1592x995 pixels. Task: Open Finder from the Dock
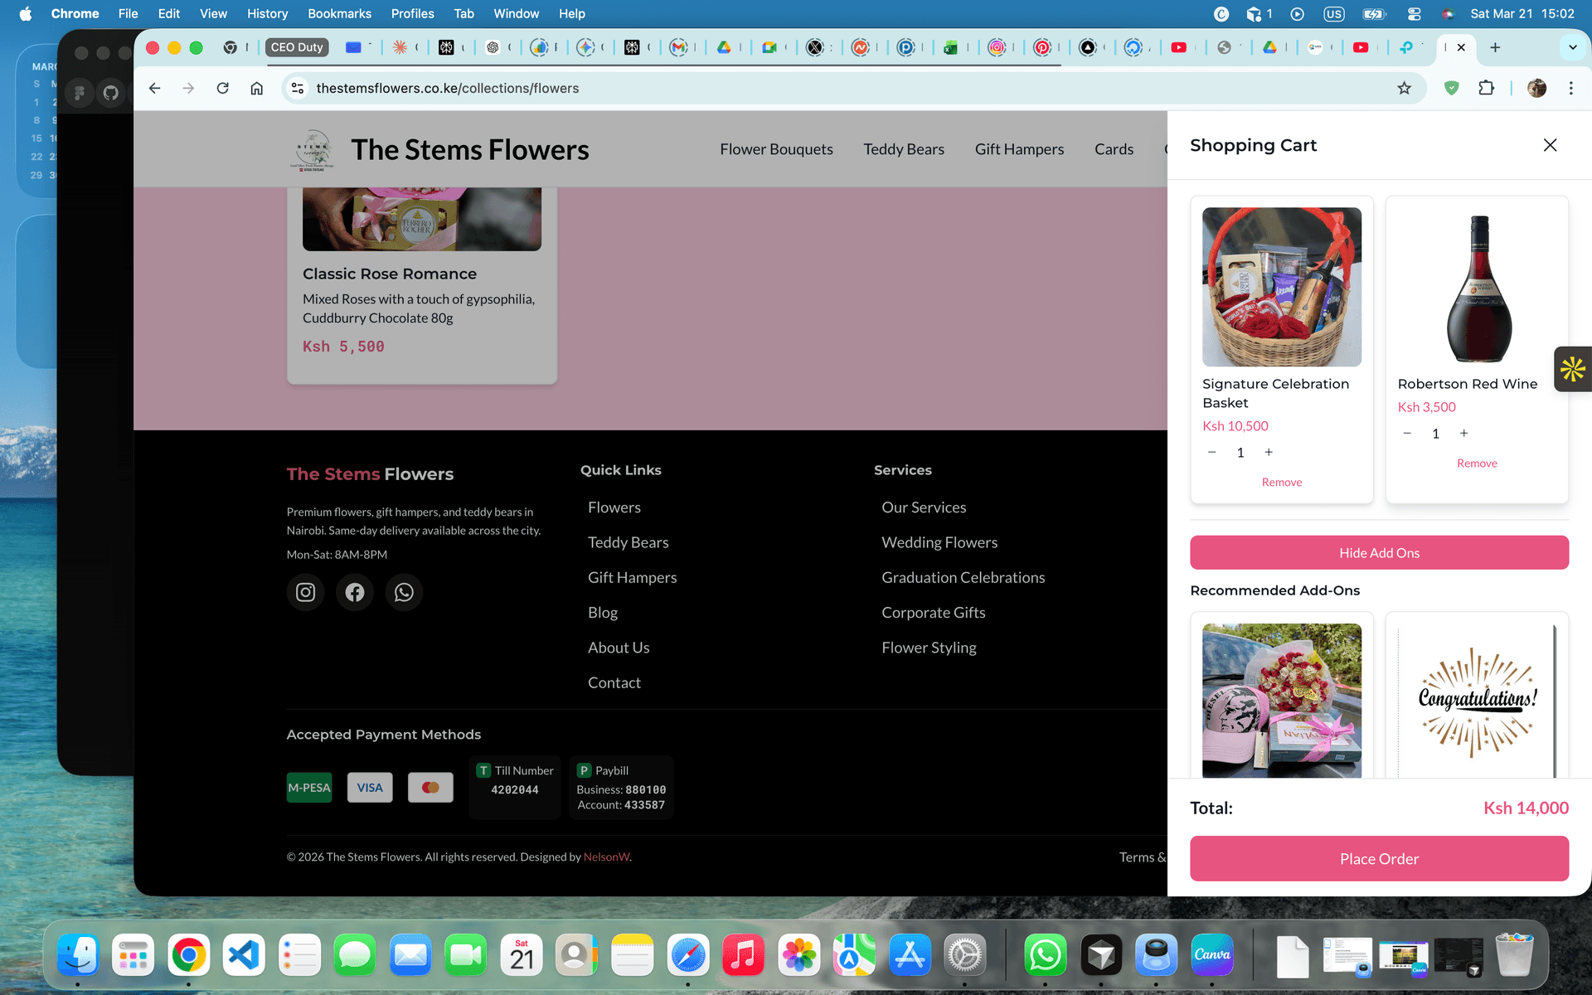(78, 956)
